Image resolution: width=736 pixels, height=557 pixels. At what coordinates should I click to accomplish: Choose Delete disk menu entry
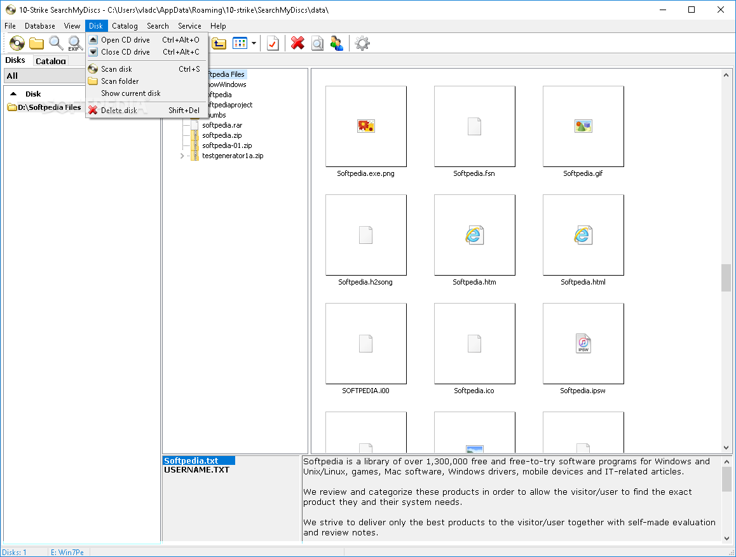tap(146, 110)
